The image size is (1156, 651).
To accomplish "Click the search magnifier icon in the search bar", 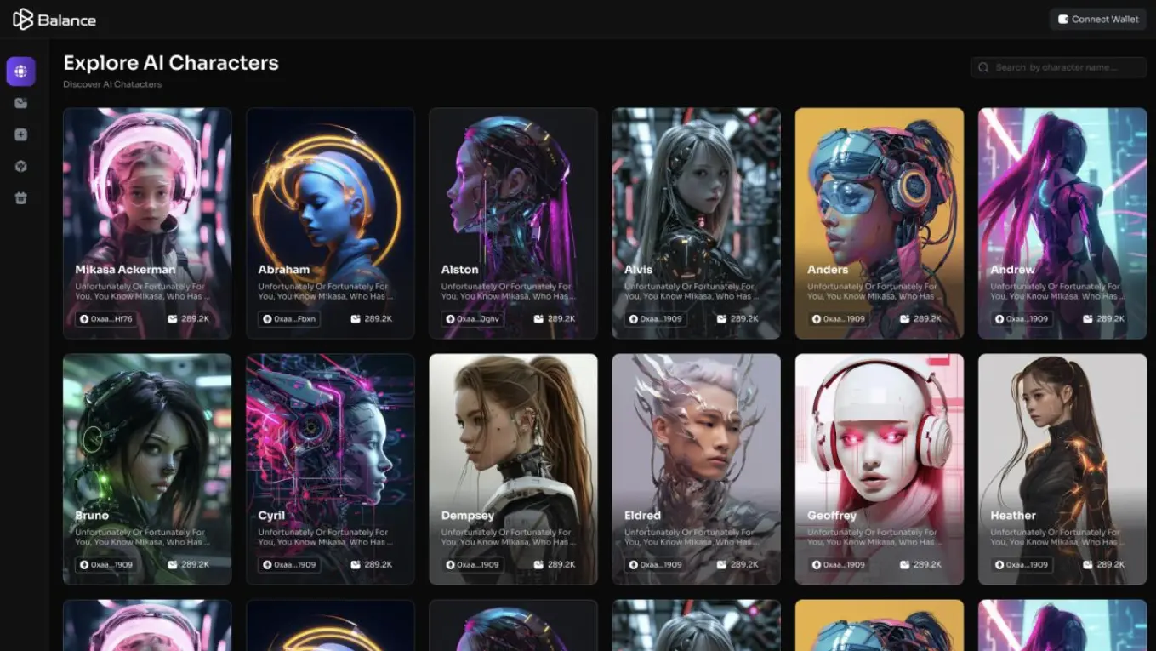I will pyautogui.click(x=983, y=67).
